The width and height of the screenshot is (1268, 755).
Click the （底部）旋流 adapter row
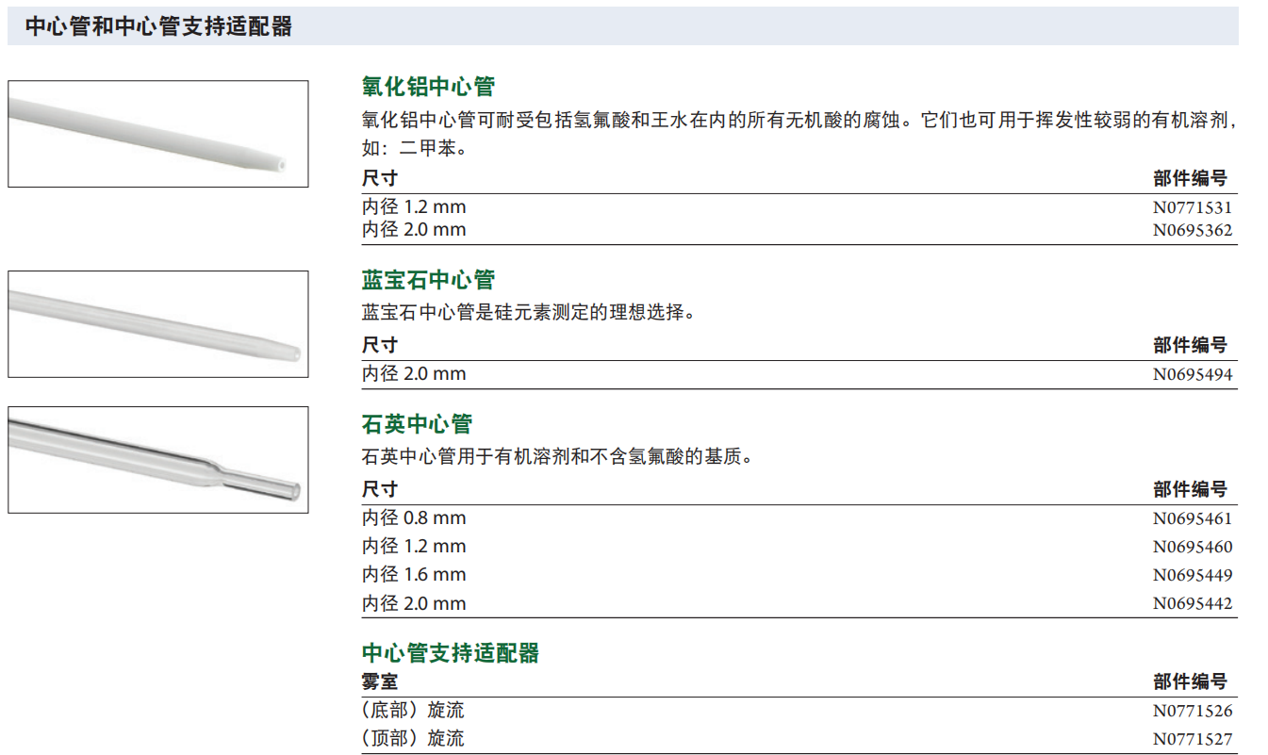pos(799,711)
